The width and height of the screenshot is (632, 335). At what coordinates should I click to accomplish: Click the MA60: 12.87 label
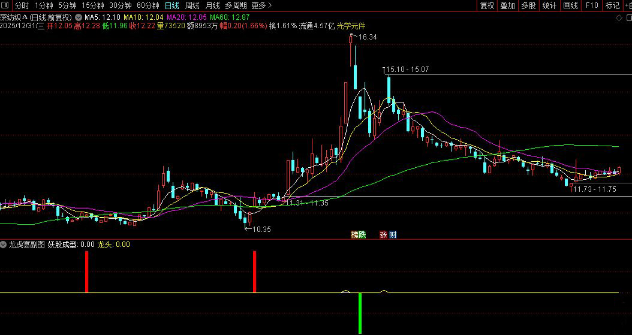pyautogui.click(x=230, y=17)
